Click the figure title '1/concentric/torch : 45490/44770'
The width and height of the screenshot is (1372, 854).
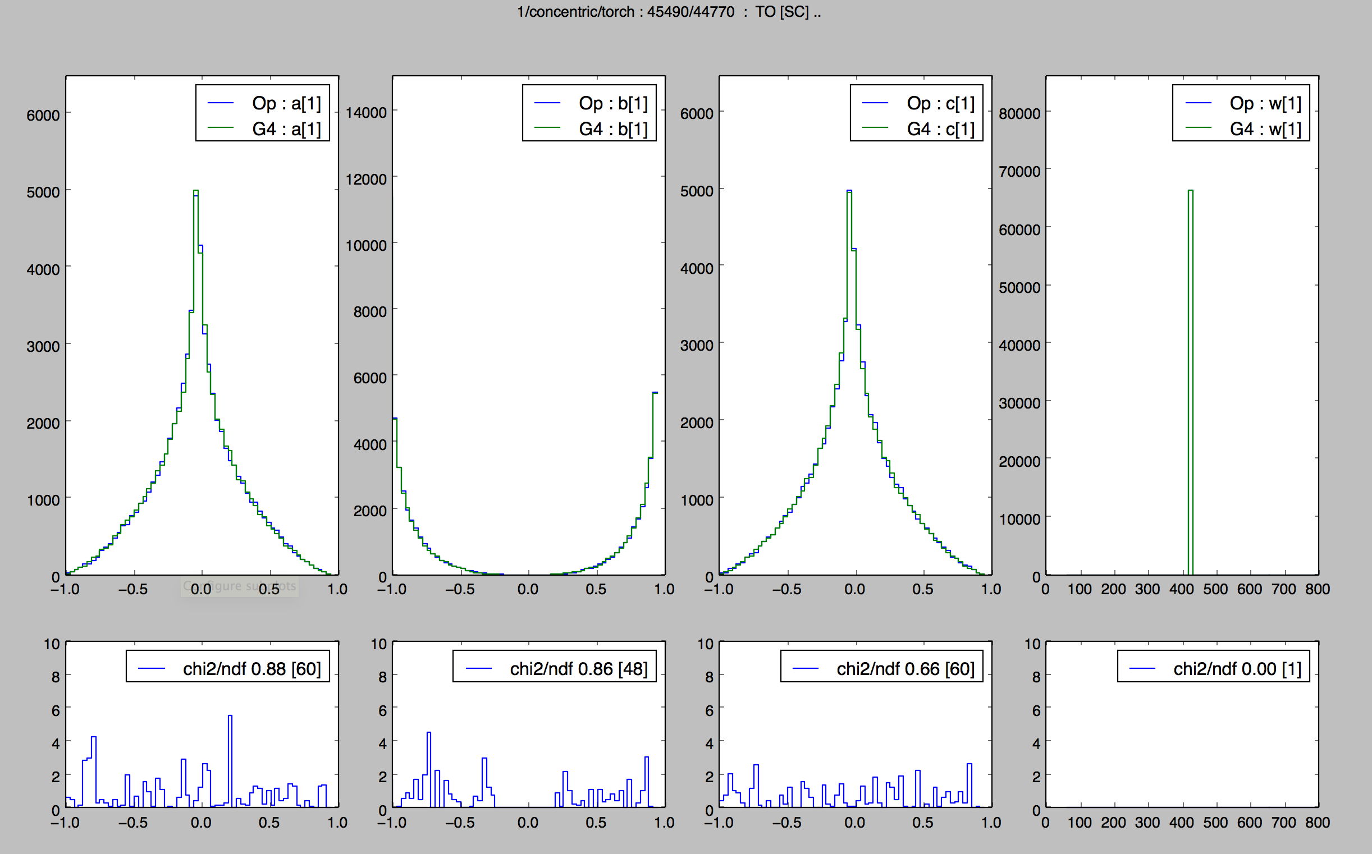(x=625, y=11)
